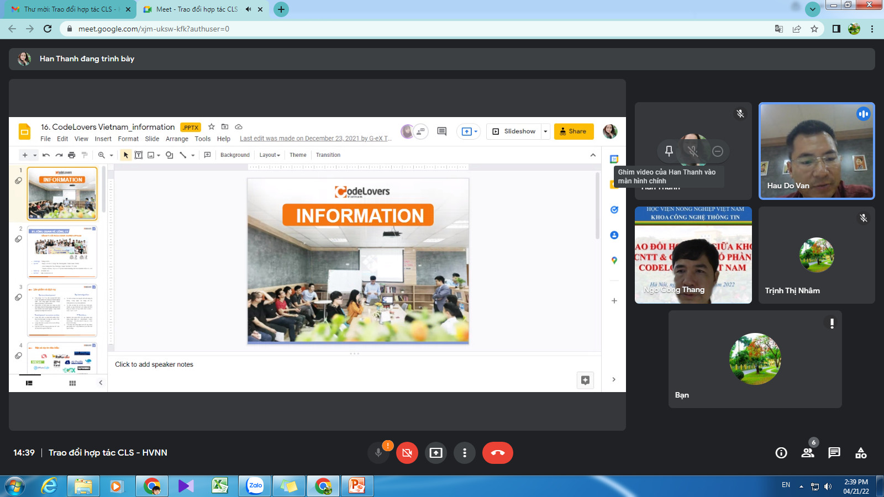Open the Activities icon in Meet
This screenshot has width=884, height=497.
(860, 453)
